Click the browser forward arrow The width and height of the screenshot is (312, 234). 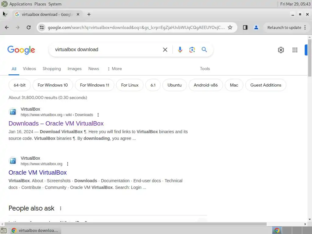18,27
